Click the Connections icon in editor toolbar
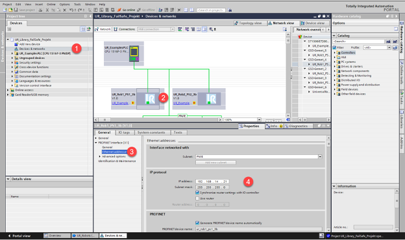This screenshot has height=240, width=405. coord(116,29)
